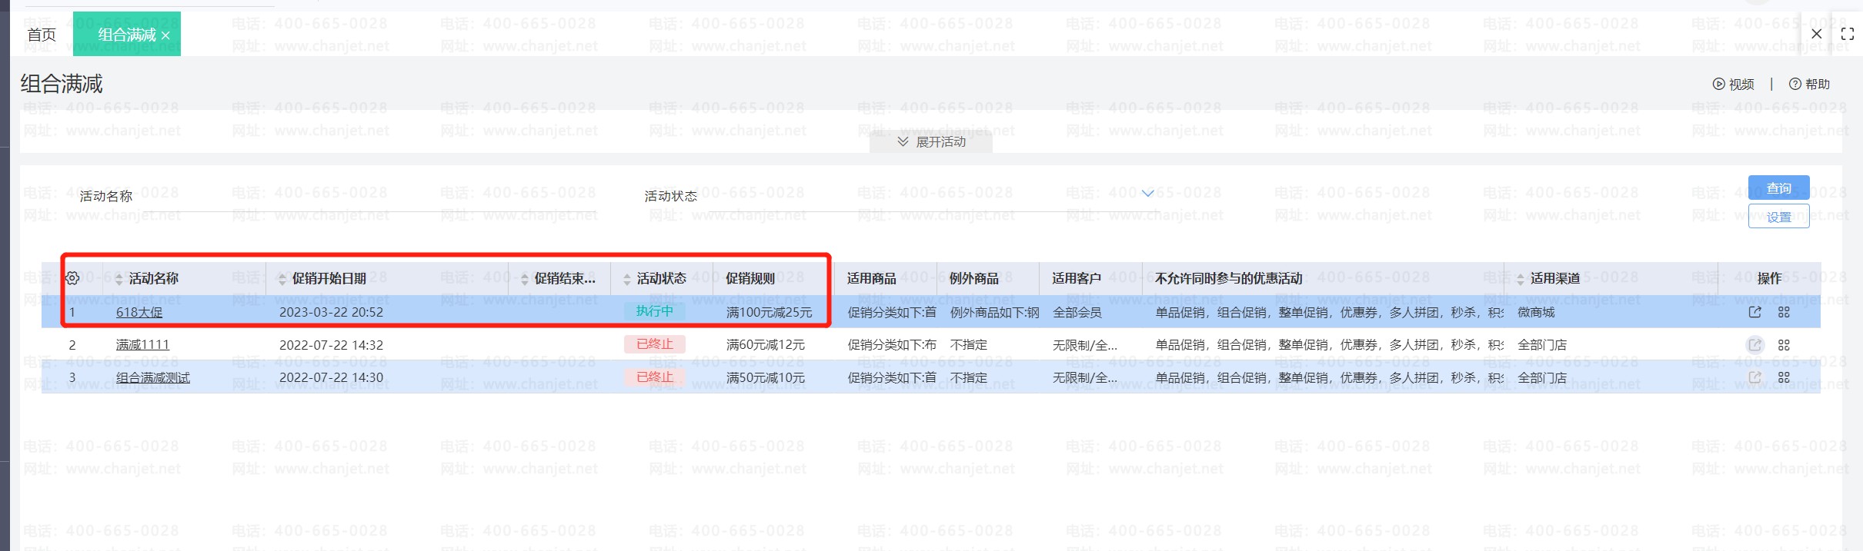Open more-actions grid icon for 满减1111 row
This screenshot has height=551, width=1863.
1784,345
